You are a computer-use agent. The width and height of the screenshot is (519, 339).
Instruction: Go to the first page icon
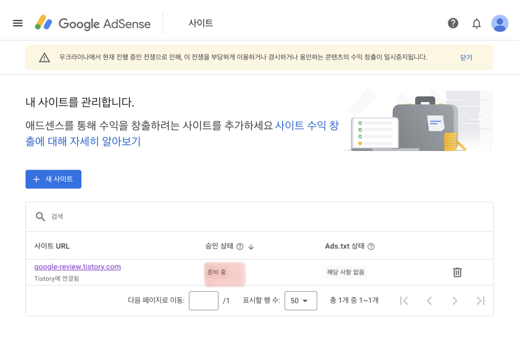pos(404,301)
